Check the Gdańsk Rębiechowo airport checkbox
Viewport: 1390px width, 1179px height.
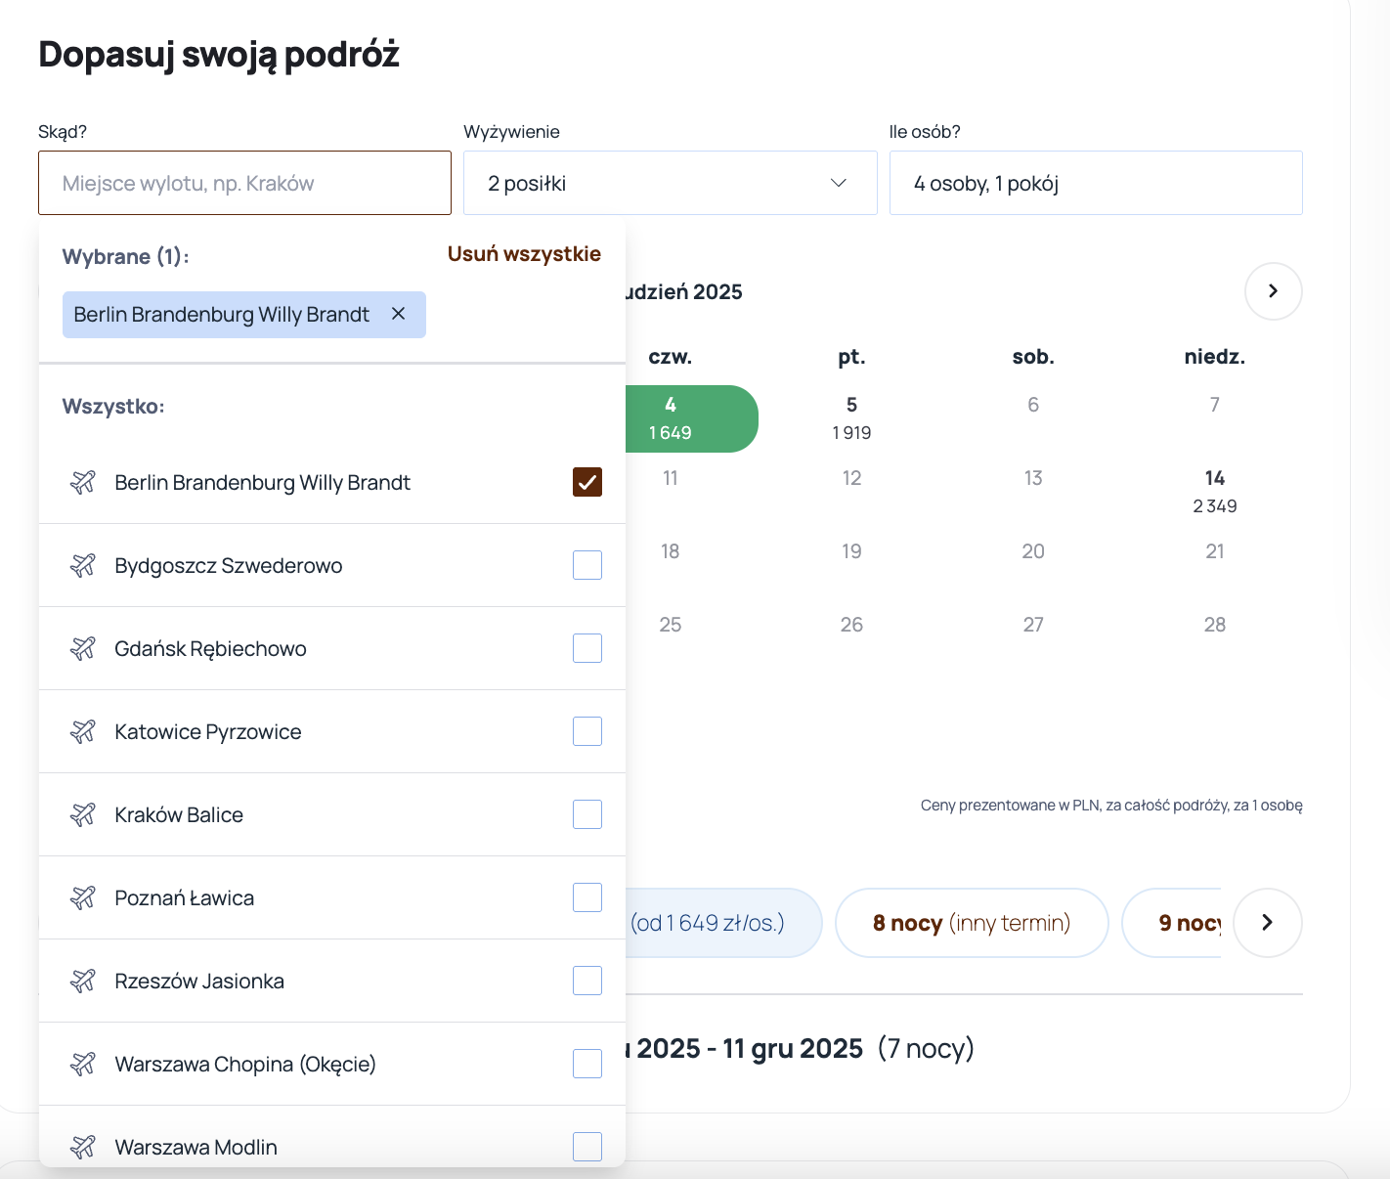coord(587,648)
